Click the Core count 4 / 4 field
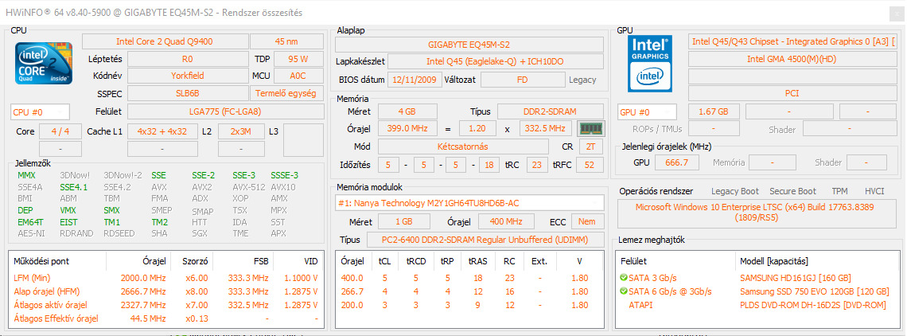The height and width of the screenshot is (336, 907). pos(60,131)
